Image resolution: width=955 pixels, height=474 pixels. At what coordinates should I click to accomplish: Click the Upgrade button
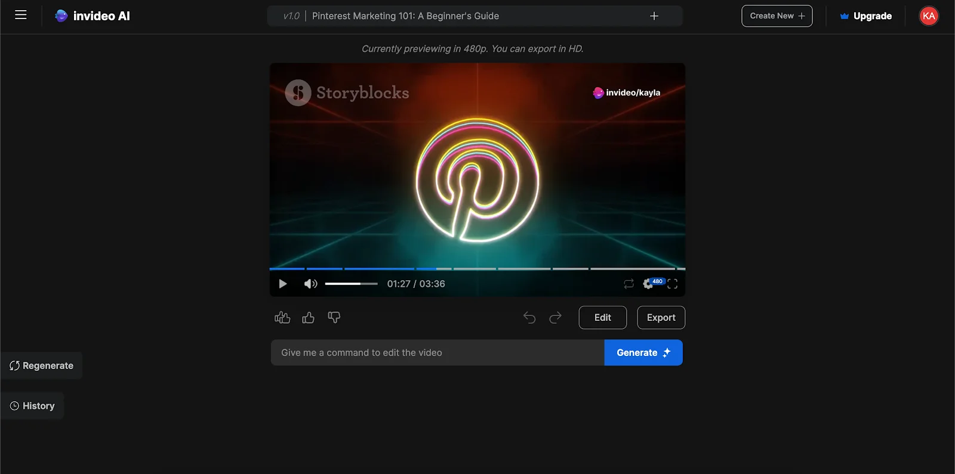pyautogui.click(x=866, y=16)
